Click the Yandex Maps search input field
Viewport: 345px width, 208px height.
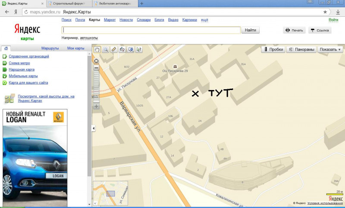[151, 30]
